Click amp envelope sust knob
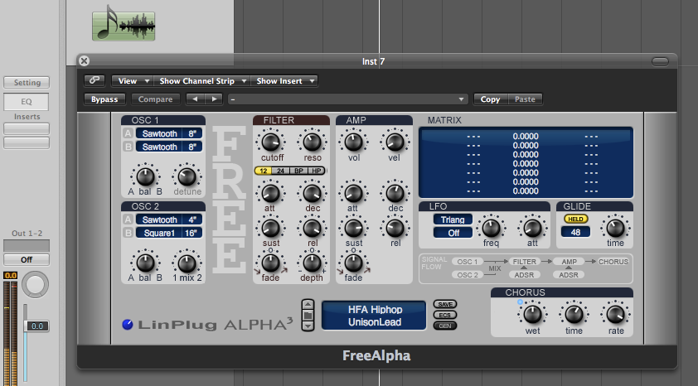 [353, 228]
